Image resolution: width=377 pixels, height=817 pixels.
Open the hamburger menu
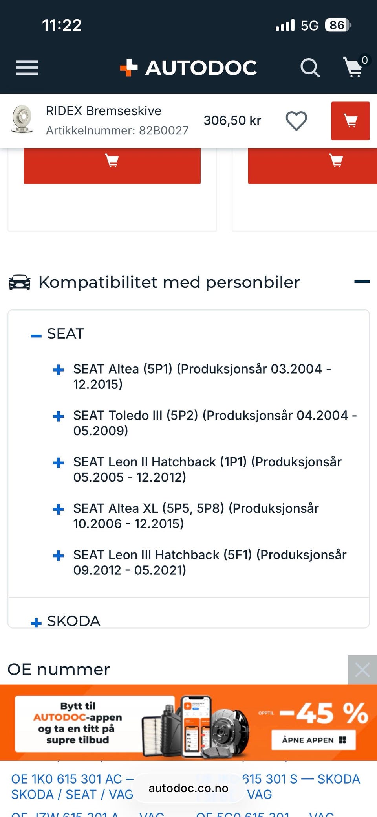[27, 68]
